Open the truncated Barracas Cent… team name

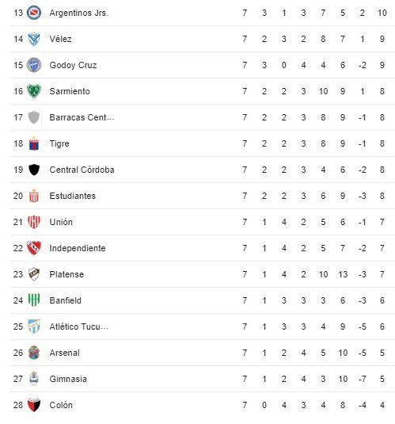82,117
